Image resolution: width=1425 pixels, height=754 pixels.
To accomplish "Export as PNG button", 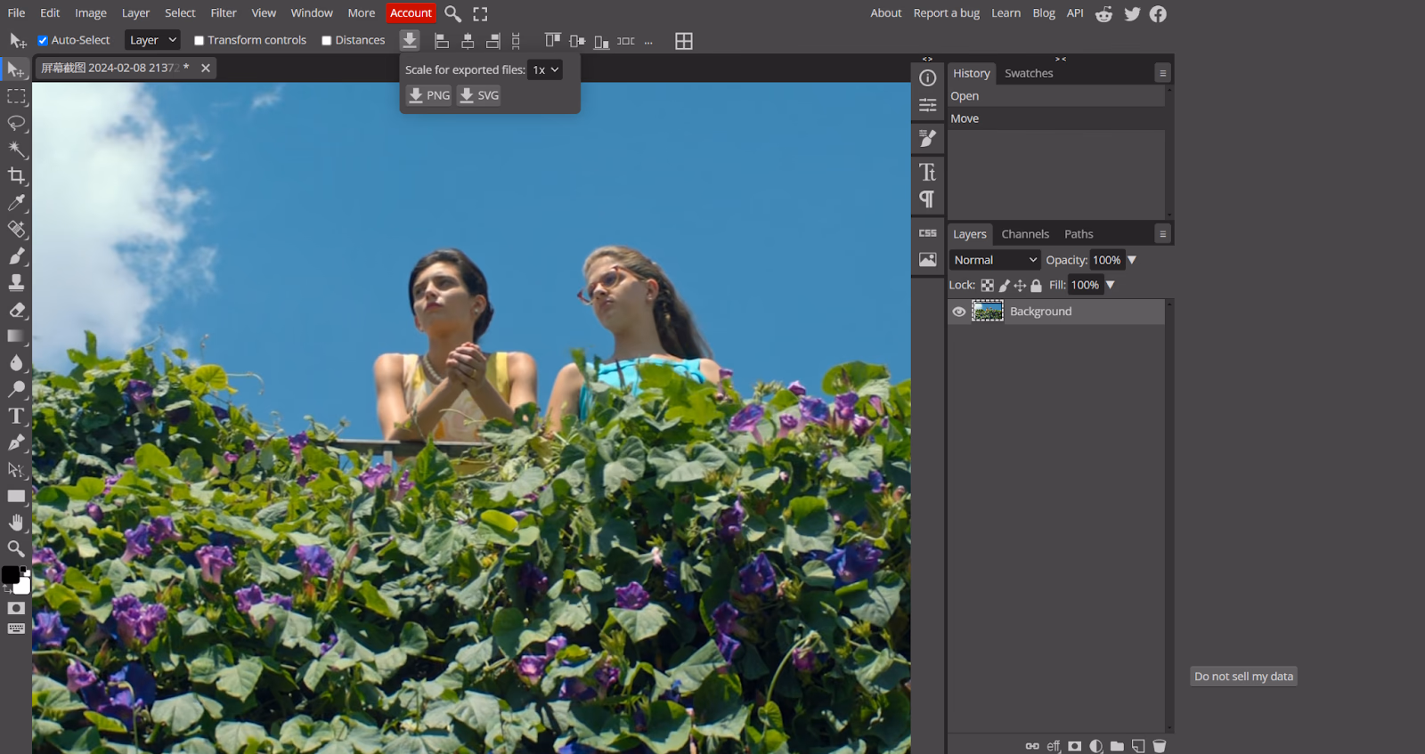I will tap(429, 95).
